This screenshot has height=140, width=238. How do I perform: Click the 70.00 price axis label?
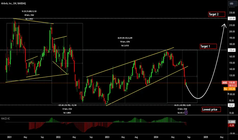232,113
